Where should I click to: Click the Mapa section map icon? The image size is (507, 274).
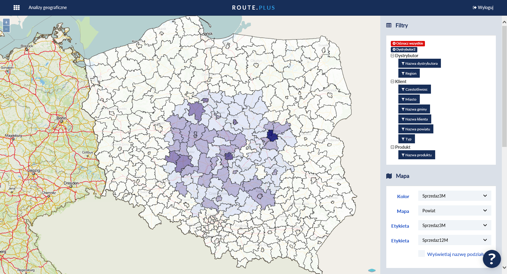(389, 176)
